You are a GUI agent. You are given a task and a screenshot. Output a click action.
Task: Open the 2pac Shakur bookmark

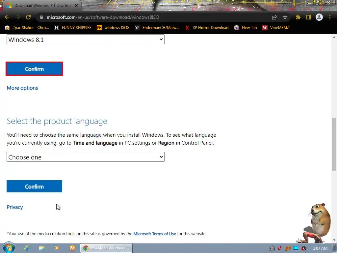27,28
